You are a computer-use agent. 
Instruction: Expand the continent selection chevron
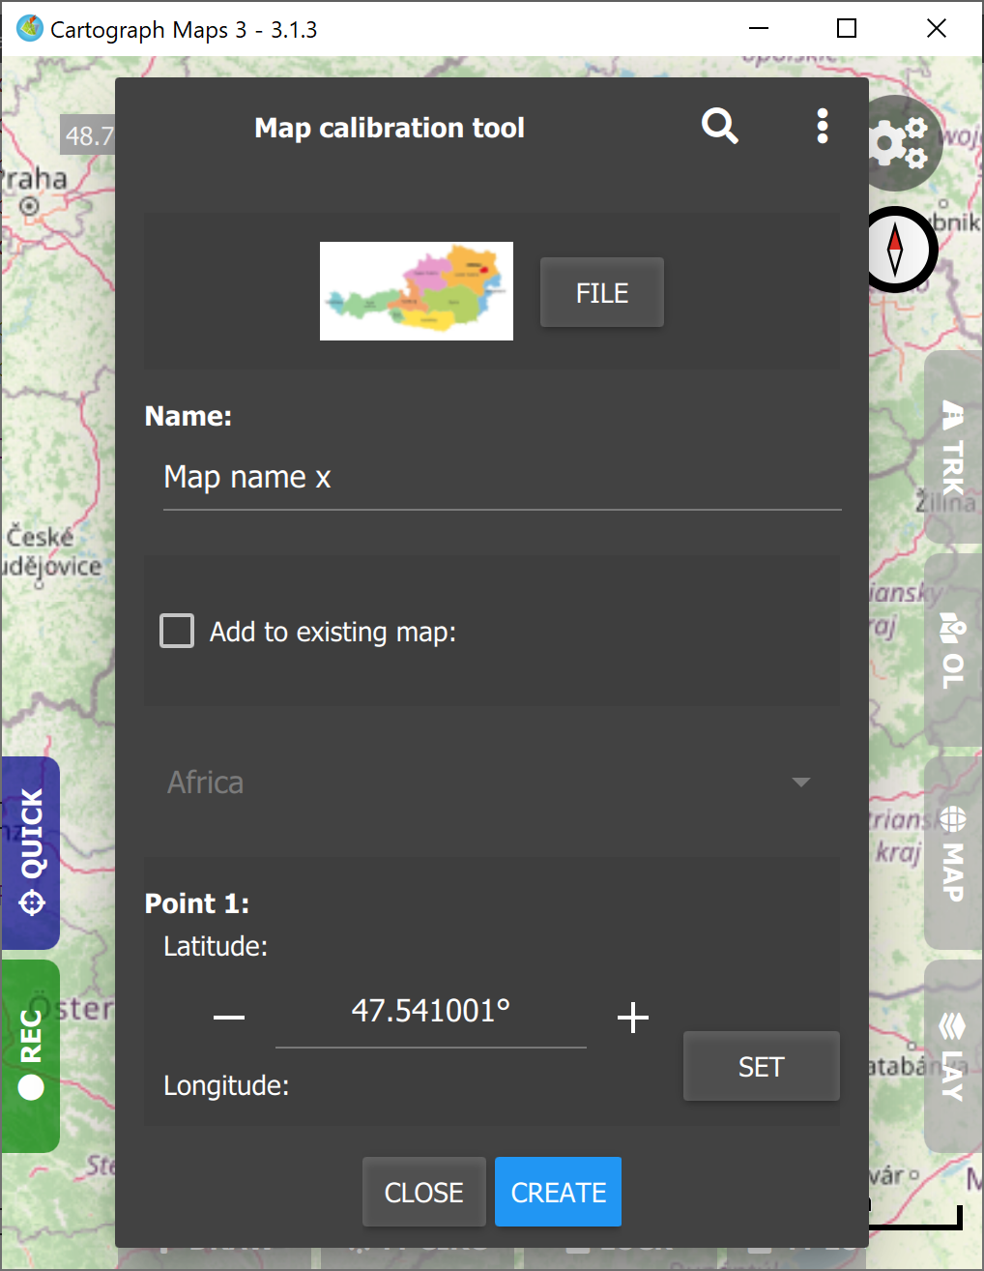pos(799,782)
